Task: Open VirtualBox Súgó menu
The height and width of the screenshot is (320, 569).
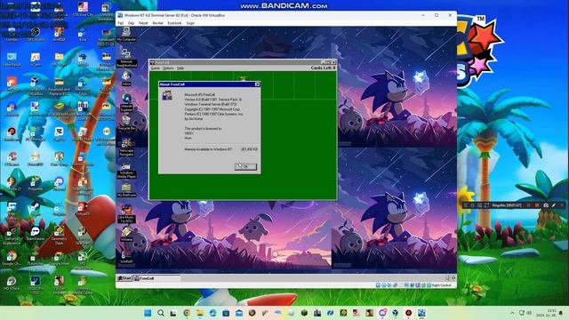Action: pos(190,23)
